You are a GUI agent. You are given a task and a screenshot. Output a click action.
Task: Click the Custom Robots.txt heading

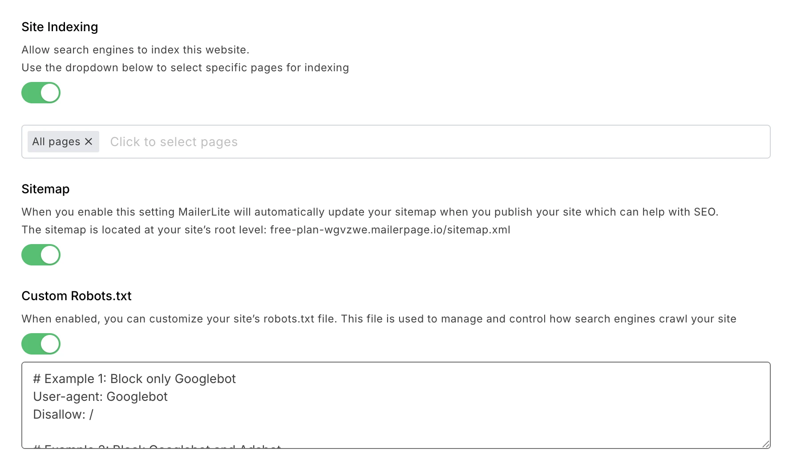click(x=77, y=296)
